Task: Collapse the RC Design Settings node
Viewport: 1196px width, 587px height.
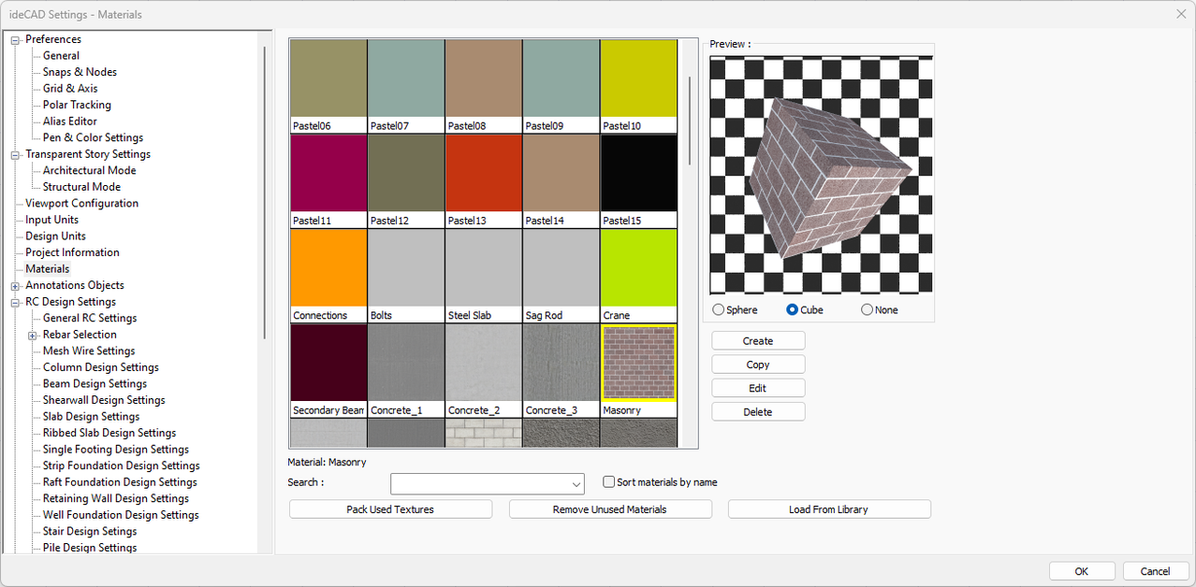Action: 15,303
